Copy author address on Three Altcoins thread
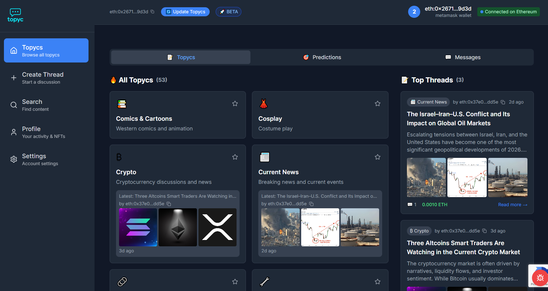Screen dimensions: 548x291 [485, 231]
